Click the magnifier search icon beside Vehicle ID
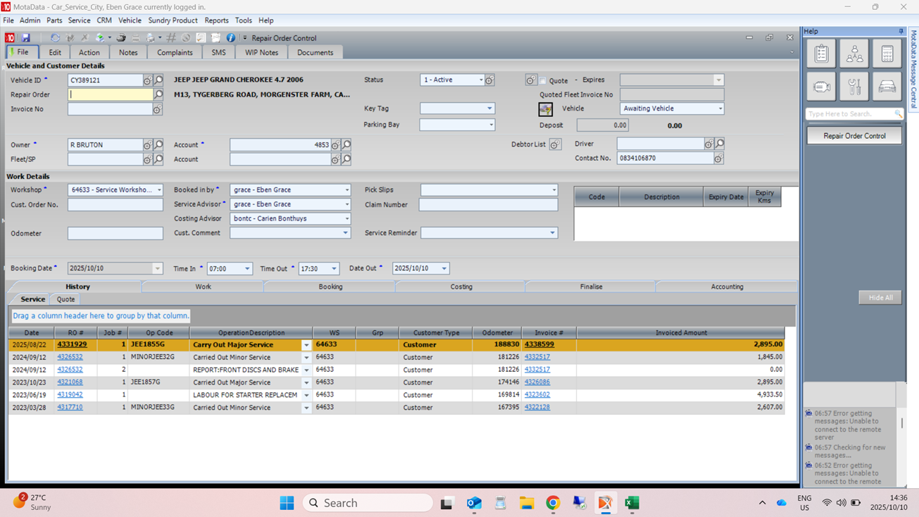This screenshot has width=919, height=517. pyautogui.click(x=158, y=80)
